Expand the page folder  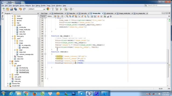15,50
